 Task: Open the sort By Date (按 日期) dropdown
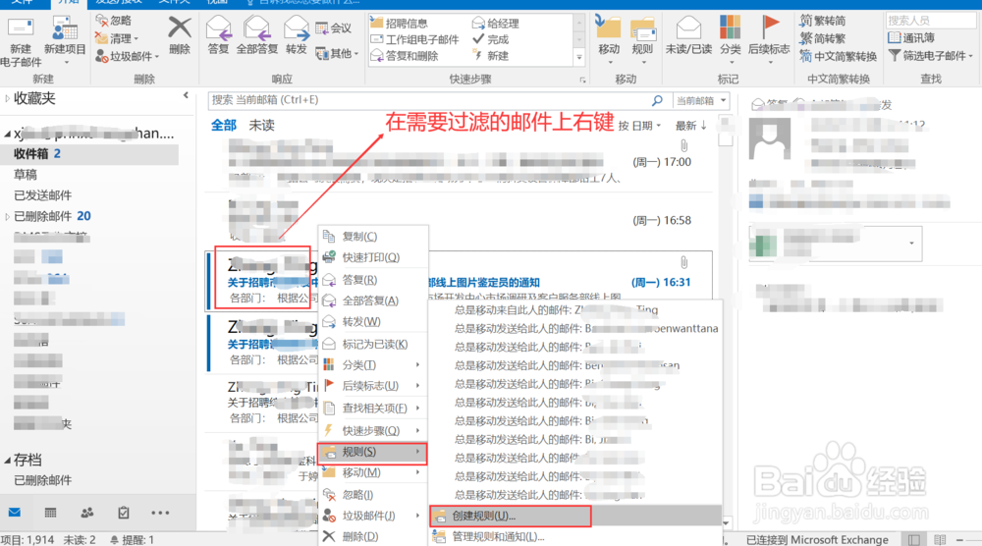(x=639, y=126)
